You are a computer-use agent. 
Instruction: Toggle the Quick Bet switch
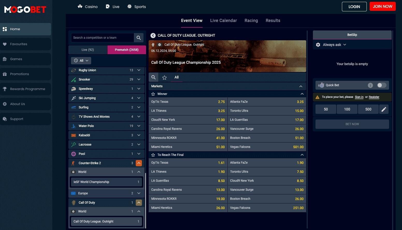click(x=382, y=85)
